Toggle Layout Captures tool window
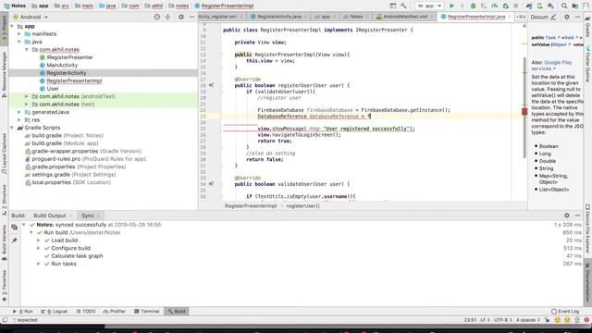The height and width of the screenshot is (333, 592). pos(4,154)
